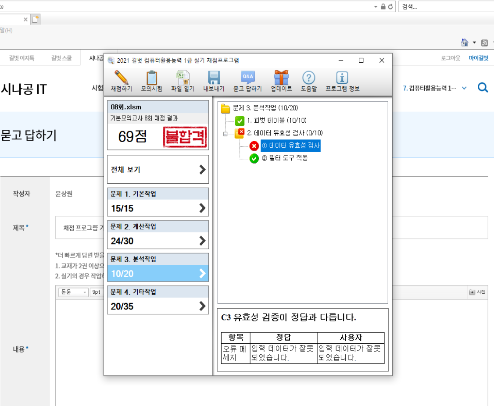Click the 검색 input field in browser

coord(443,7)
